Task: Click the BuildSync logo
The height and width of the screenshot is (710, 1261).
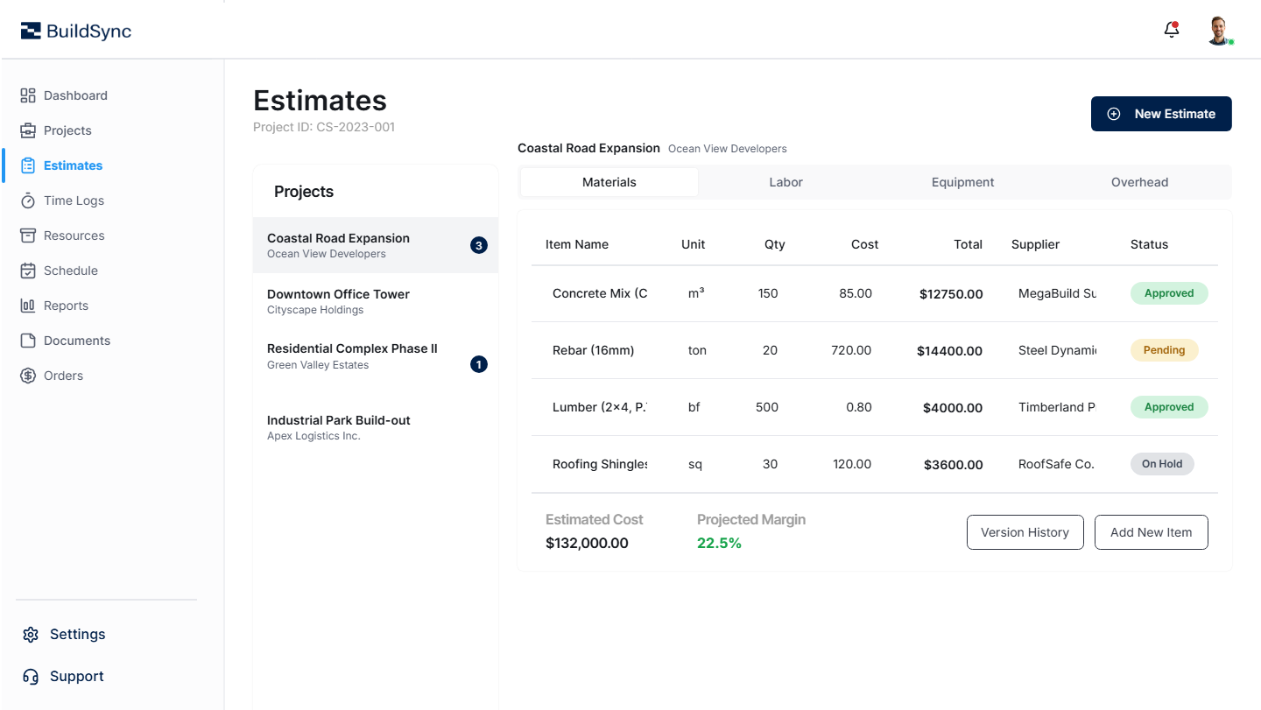Action: click(75, 30)
